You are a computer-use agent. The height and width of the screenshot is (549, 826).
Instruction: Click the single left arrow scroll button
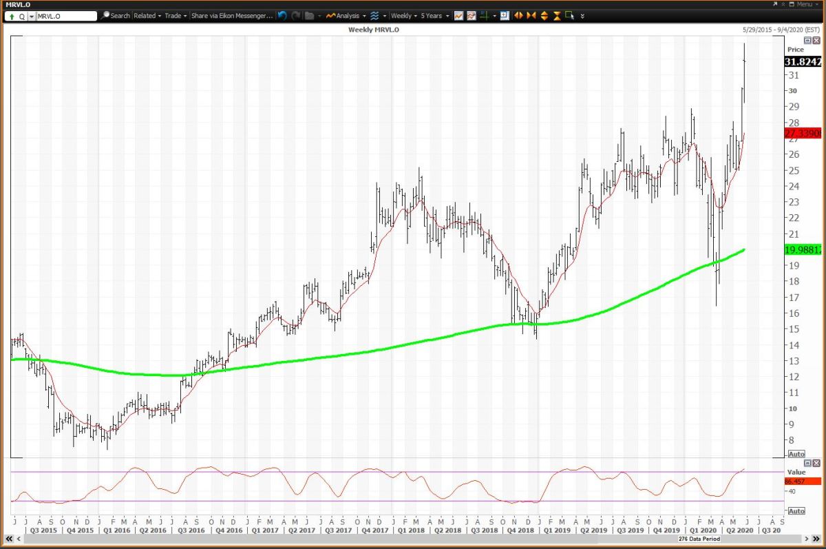tap(19, 539)
